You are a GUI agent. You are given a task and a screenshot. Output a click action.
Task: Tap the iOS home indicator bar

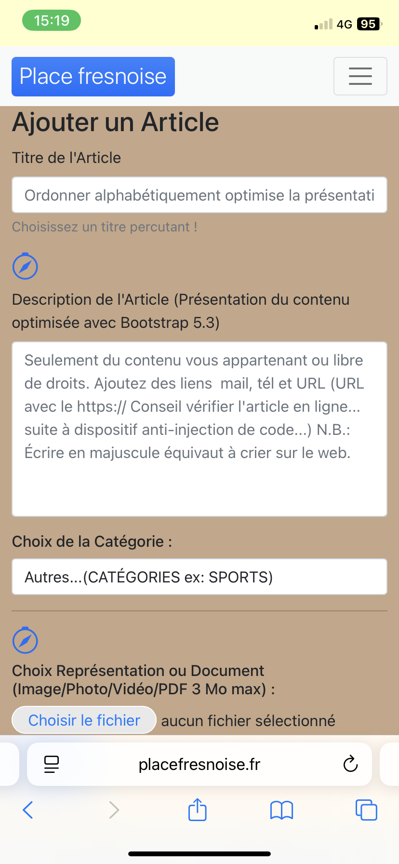pos(199,853)
